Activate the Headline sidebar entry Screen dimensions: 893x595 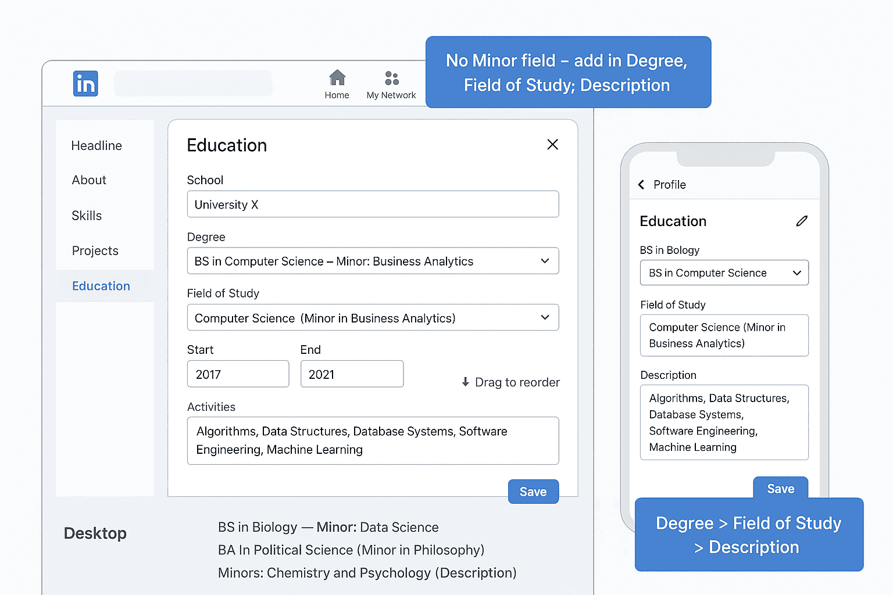[97, 145]
